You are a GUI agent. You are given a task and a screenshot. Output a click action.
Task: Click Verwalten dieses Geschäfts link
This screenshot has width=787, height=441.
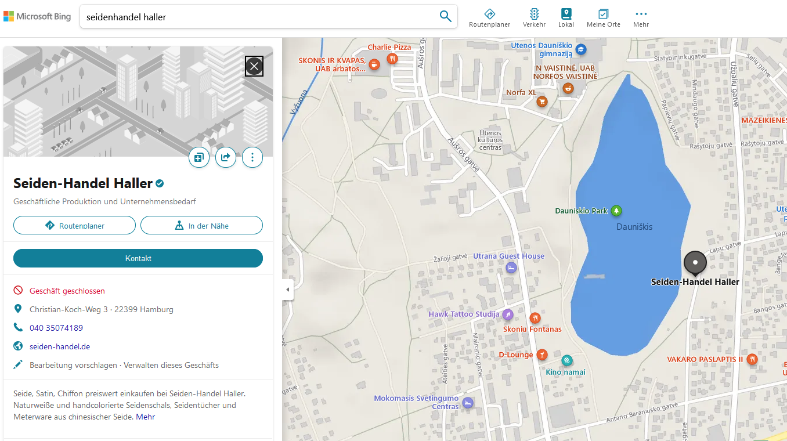click(171, 365)
